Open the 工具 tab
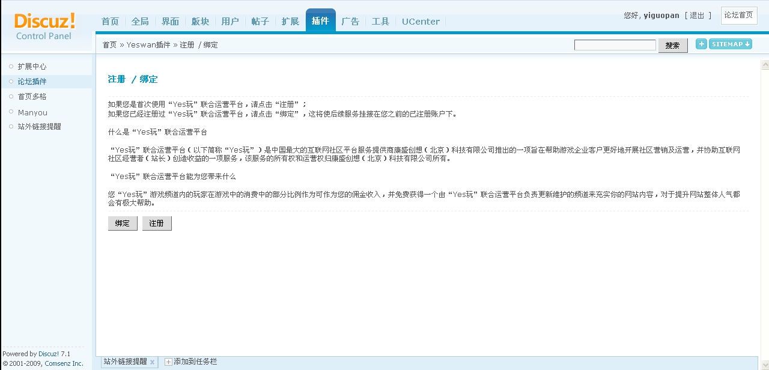769x370 pixels. (x=380, y=21)
